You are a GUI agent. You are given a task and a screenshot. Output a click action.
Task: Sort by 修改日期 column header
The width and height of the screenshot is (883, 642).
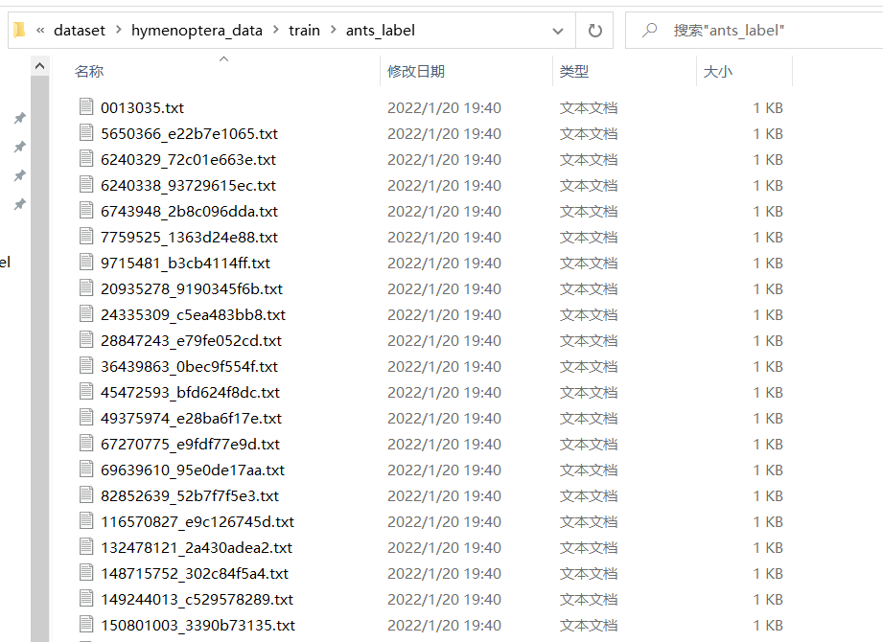tap(415, 72)
